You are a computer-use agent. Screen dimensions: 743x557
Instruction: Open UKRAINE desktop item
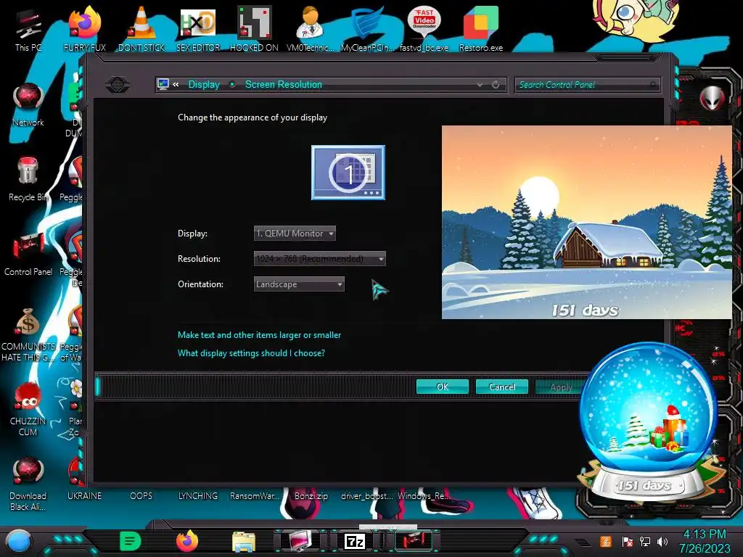(84, 495)
